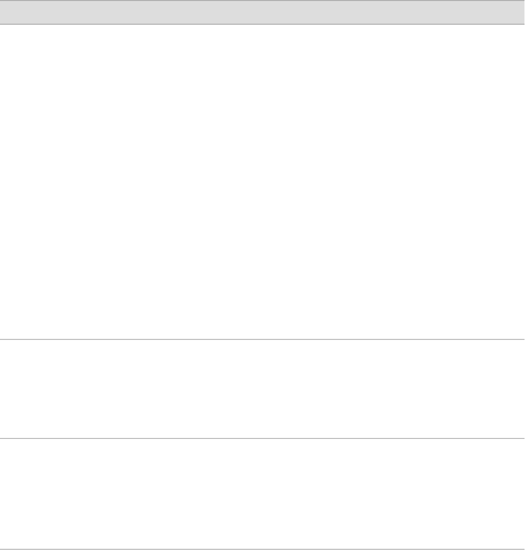Click the divider between first and second rows
Image resolution: width=525 pixels, height=550 pixels.
tap(262, 339)
